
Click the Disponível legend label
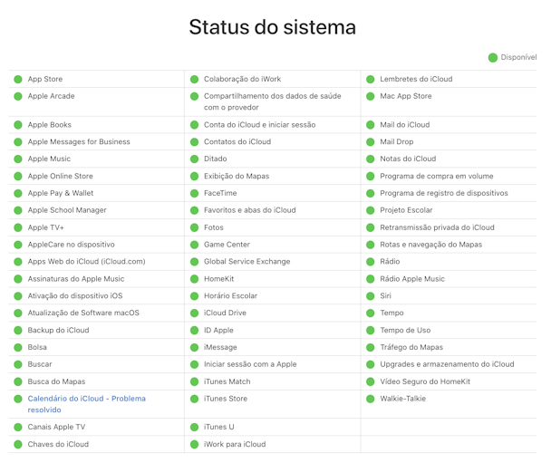coord(518,57)
